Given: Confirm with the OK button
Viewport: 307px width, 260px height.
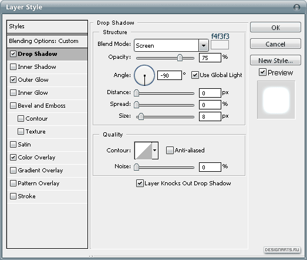Looking at the screenshot, I should pos(275,27).
